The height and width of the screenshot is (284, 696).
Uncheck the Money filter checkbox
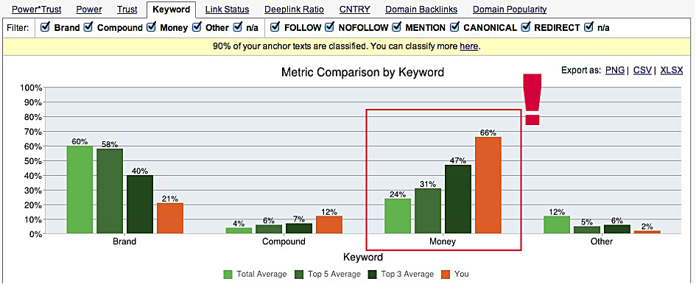[151, 27]
